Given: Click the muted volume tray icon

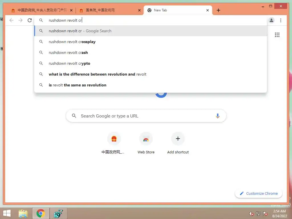Looking at the screenshot, I should (x=252, y=214).
